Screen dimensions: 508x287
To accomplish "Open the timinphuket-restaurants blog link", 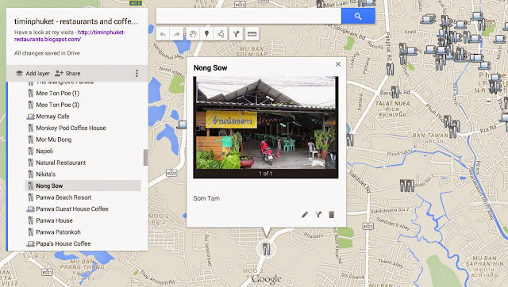I will click(70, 36).
